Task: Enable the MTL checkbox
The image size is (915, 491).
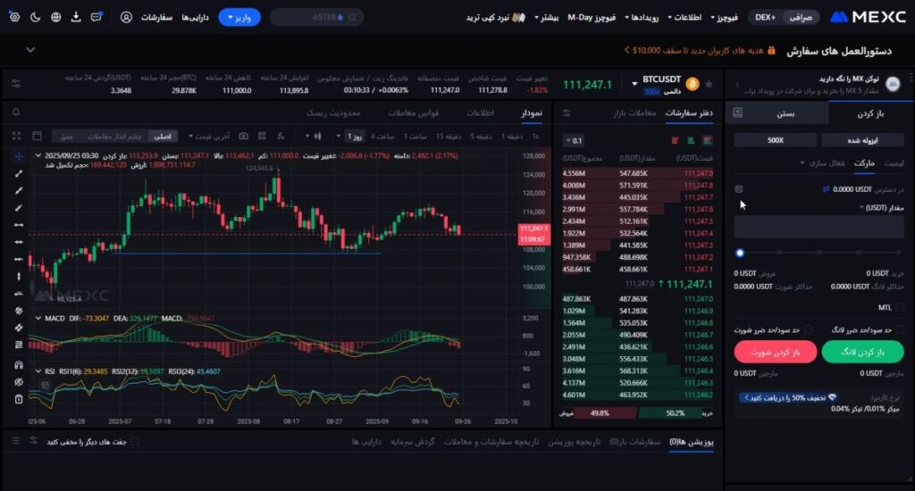Action: (x=900, y=307)
